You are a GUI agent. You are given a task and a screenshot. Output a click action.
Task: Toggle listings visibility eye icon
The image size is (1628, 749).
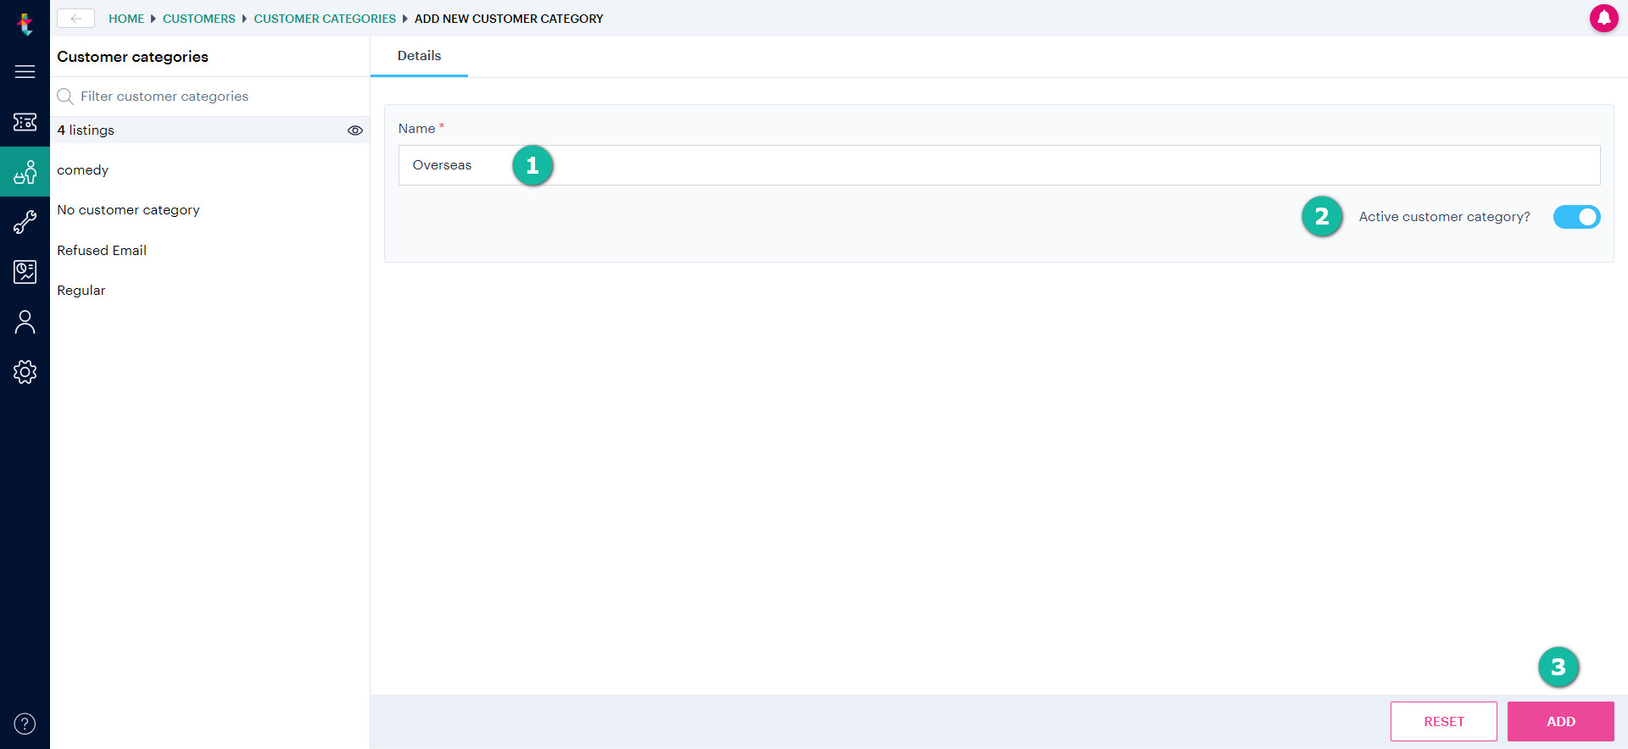(x=355, y=130)
